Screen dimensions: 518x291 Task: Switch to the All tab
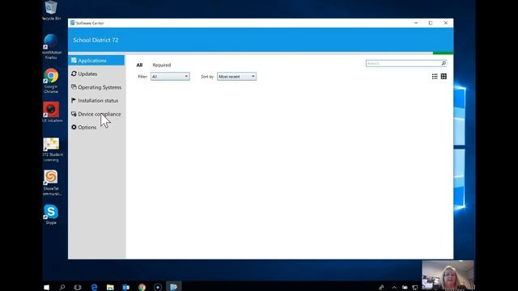coord(139,65)
